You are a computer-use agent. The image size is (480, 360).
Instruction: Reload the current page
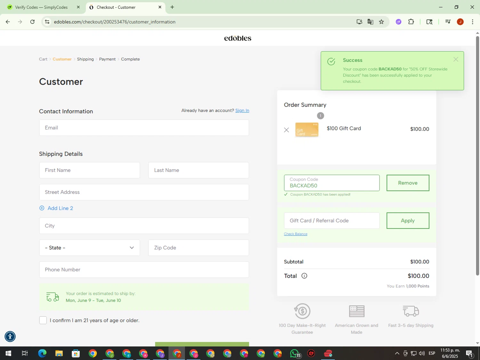click(32, 22)
